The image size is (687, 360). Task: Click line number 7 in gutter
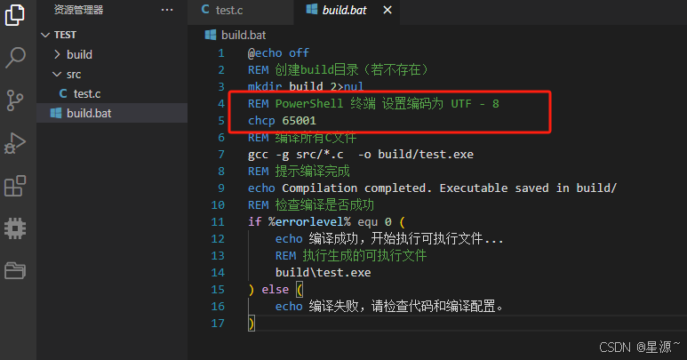click(220, 154)
